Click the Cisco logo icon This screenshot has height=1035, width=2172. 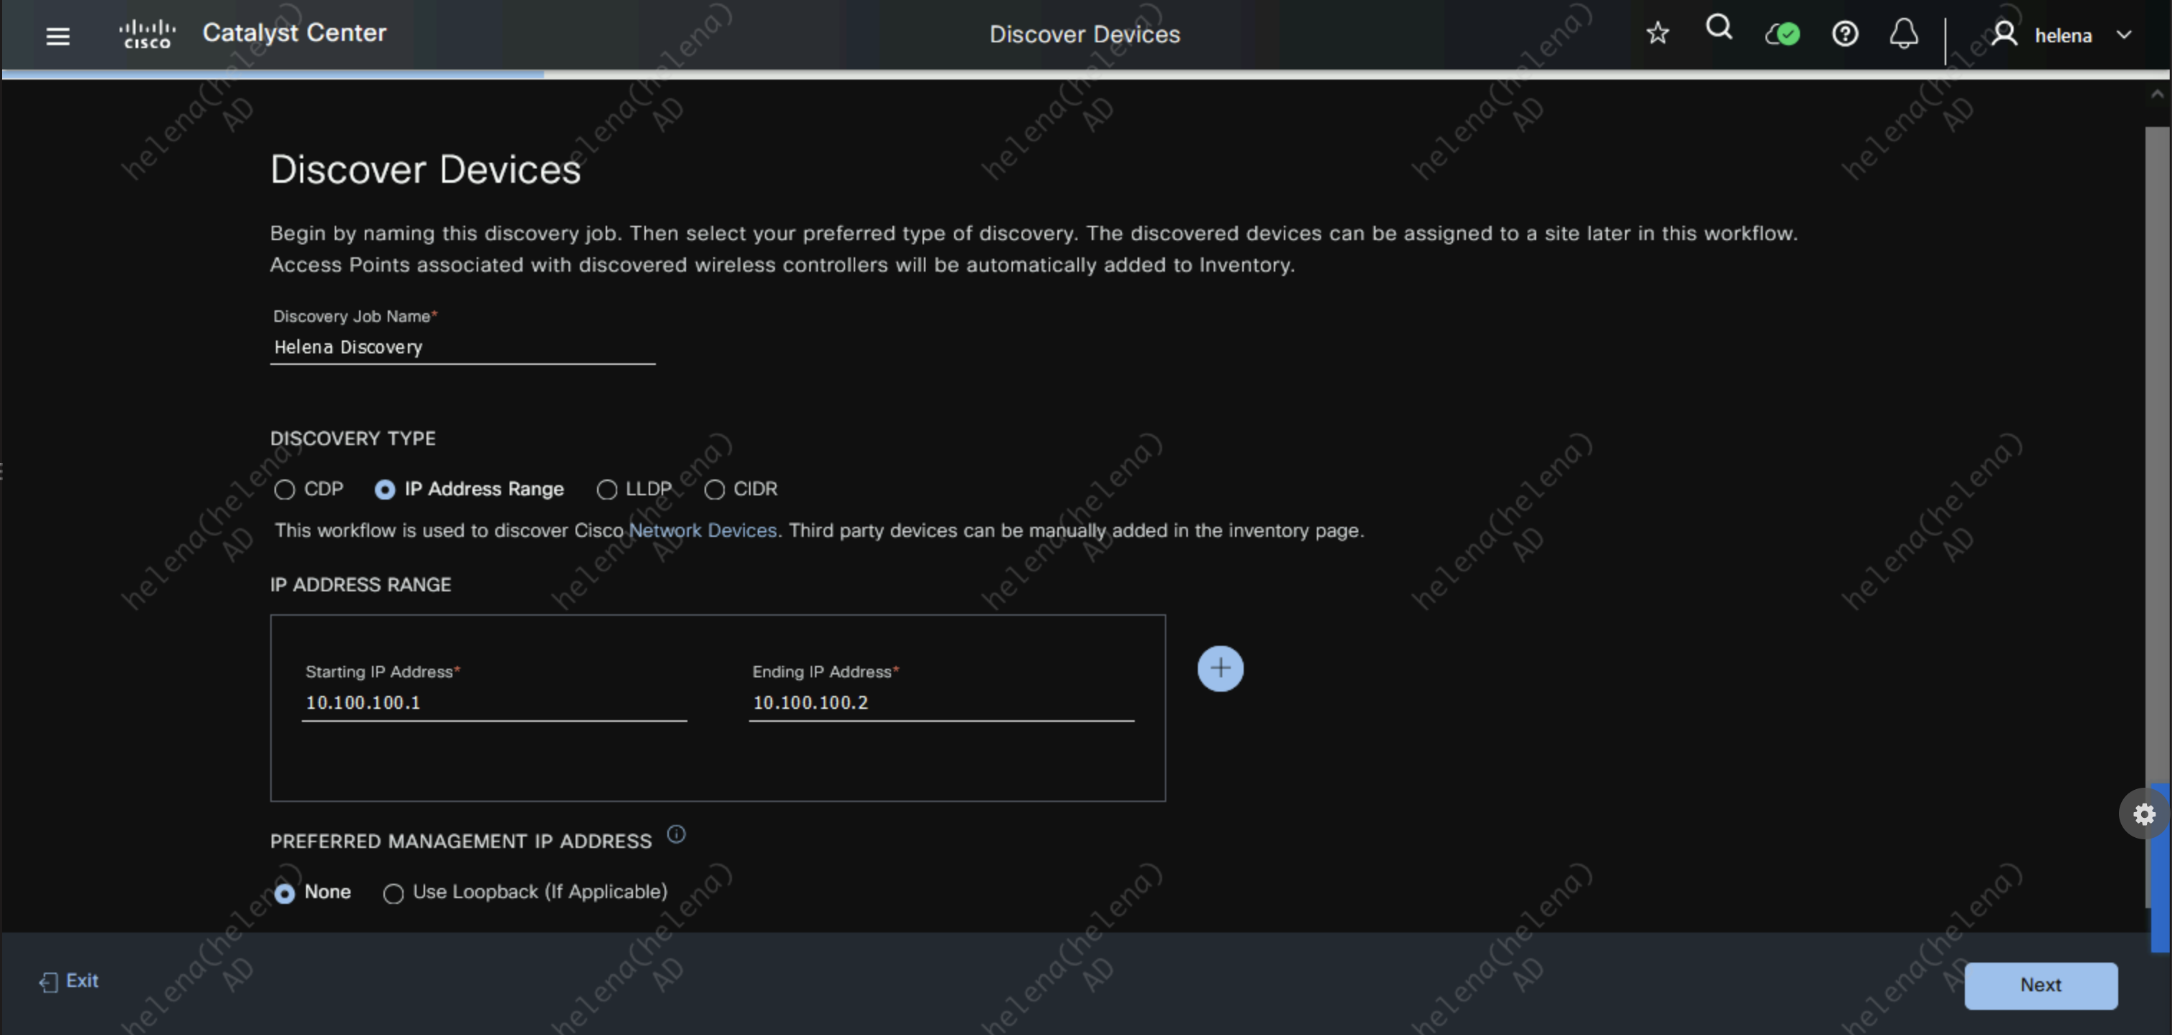pos(148,34)
